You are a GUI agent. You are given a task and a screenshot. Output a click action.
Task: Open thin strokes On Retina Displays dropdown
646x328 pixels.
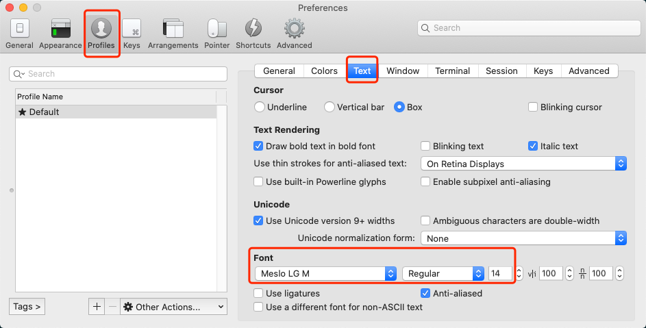click(x=523, y=164)
